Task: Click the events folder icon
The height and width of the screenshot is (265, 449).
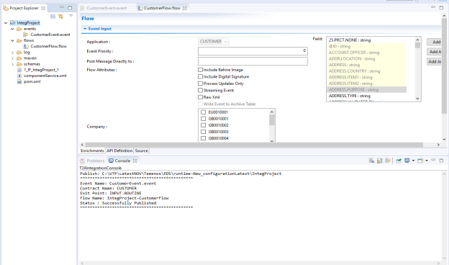Action: coord(19,29)
